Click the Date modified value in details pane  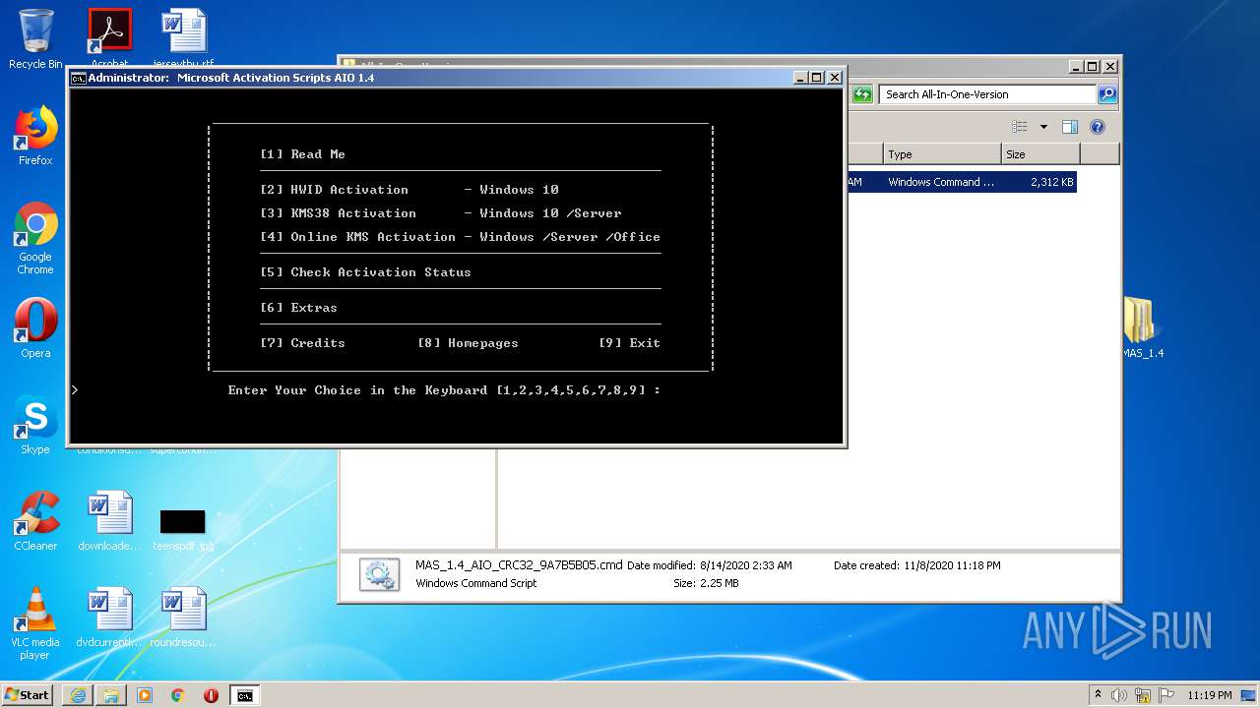click(x=745, y=565)
